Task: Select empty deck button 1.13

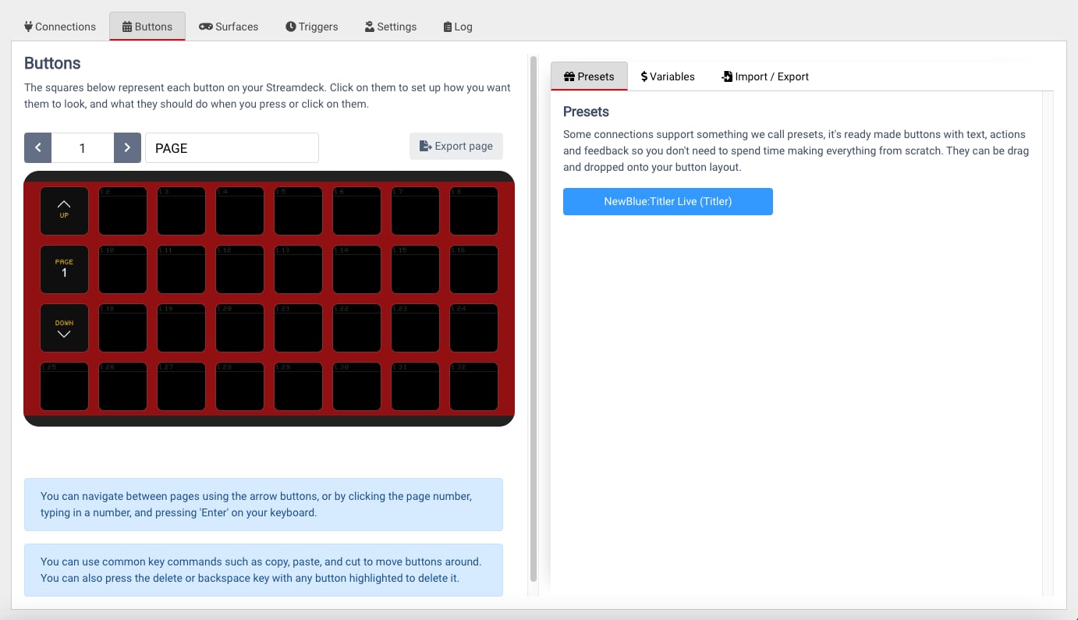Action: (x=298, y=269)
